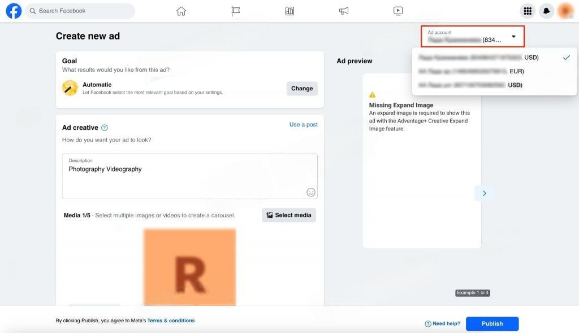Click the Example 1 of 4 label
The height and width of the screenshot is (333, 579).
[x=473, y=293]
